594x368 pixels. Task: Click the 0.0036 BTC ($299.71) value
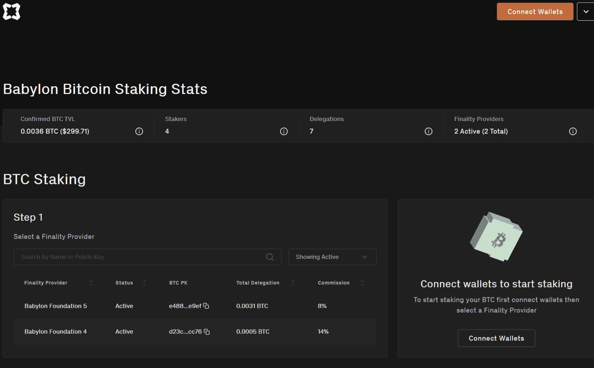(x=55, y=132)
